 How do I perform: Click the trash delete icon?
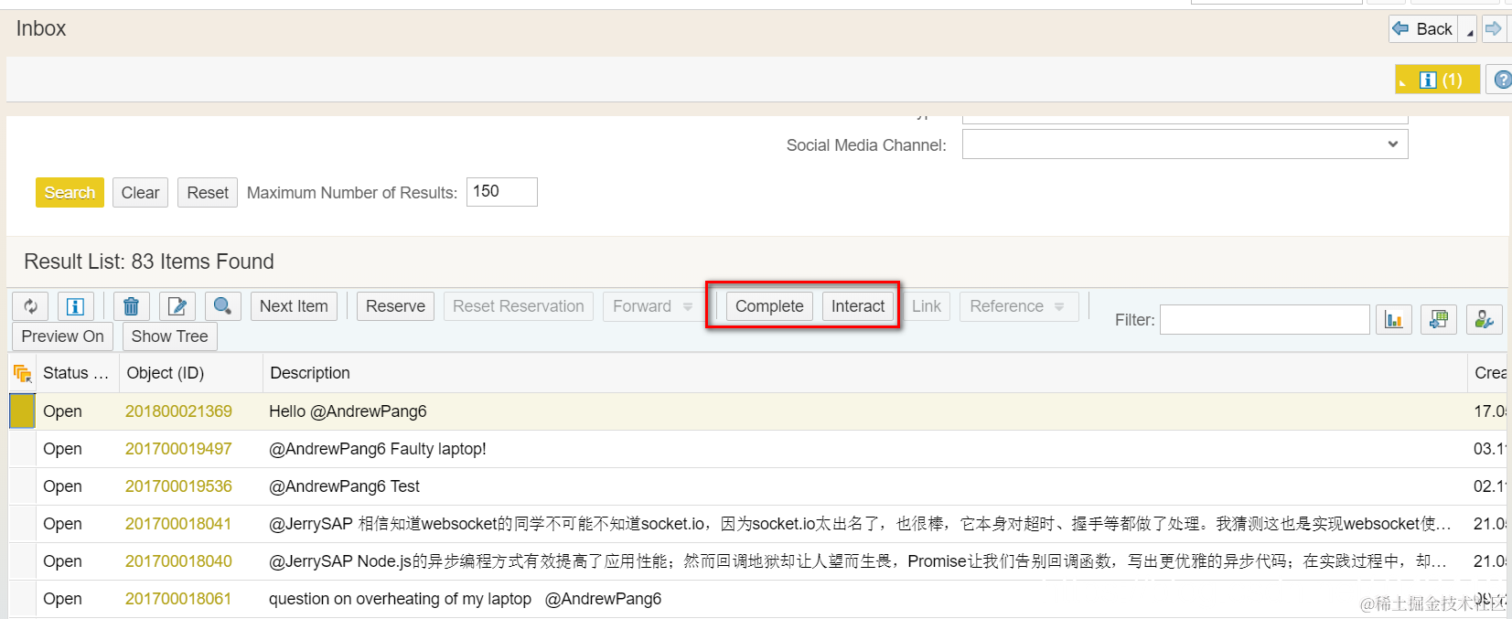point(131,306)
